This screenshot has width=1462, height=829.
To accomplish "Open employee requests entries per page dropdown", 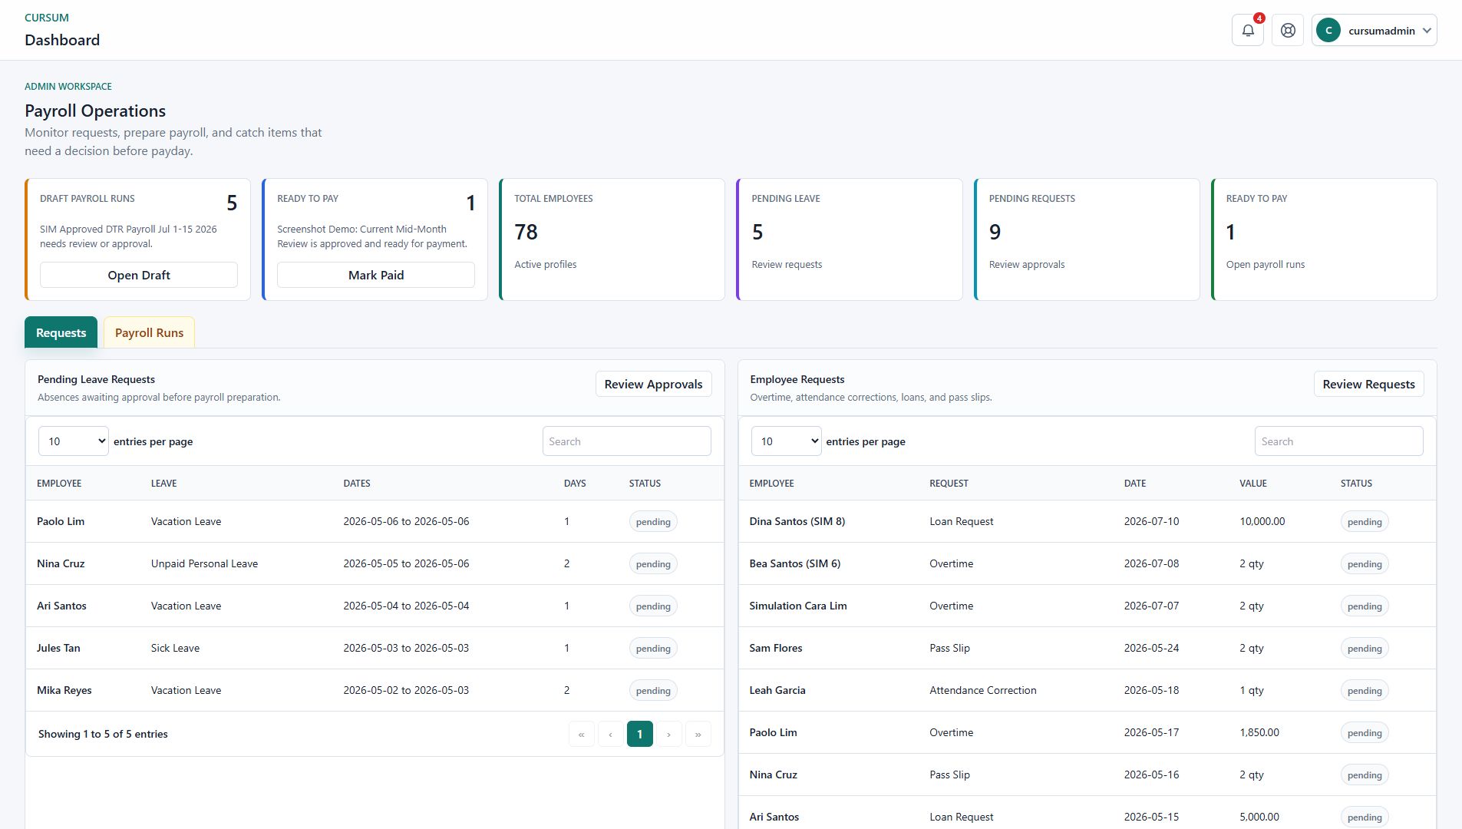I will coord(786,441).
